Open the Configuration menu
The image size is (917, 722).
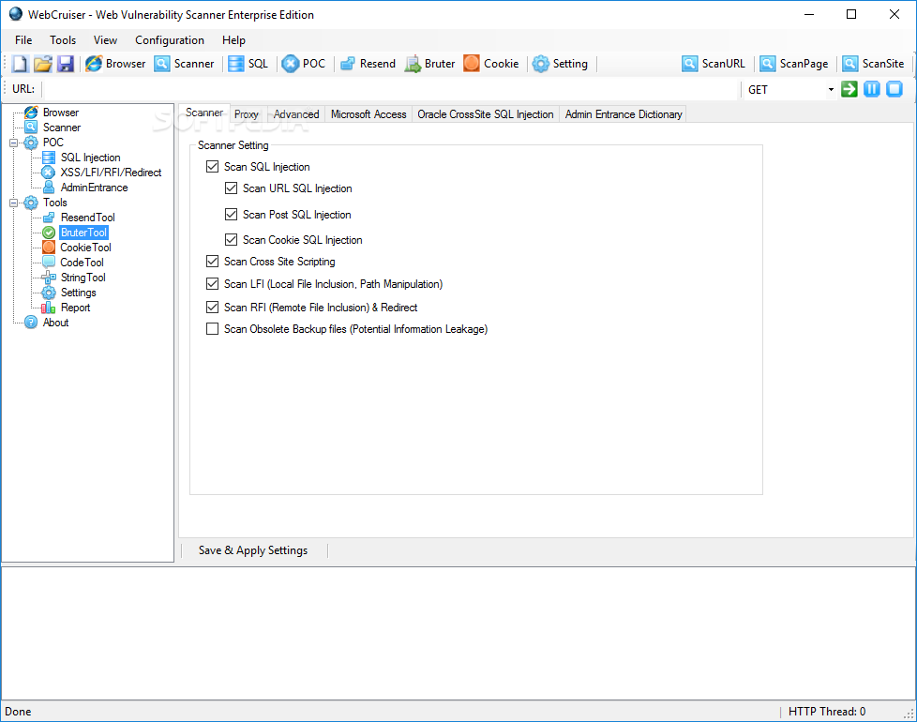(170, 40)
